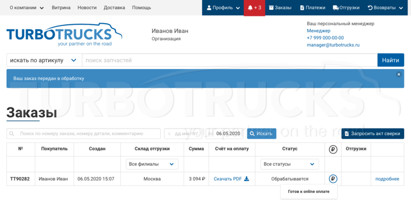This screenshot has height=200, width=411.
Task: Open the Возвраты dropdown menu
Action: pyautogui.click(x=385, y=8)
